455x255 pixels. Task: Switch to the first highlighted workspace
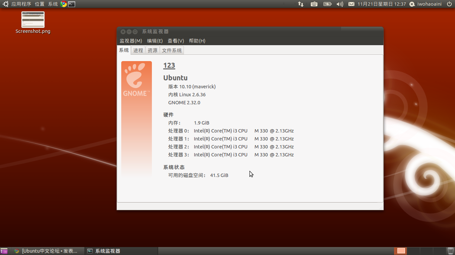(401, 251)
